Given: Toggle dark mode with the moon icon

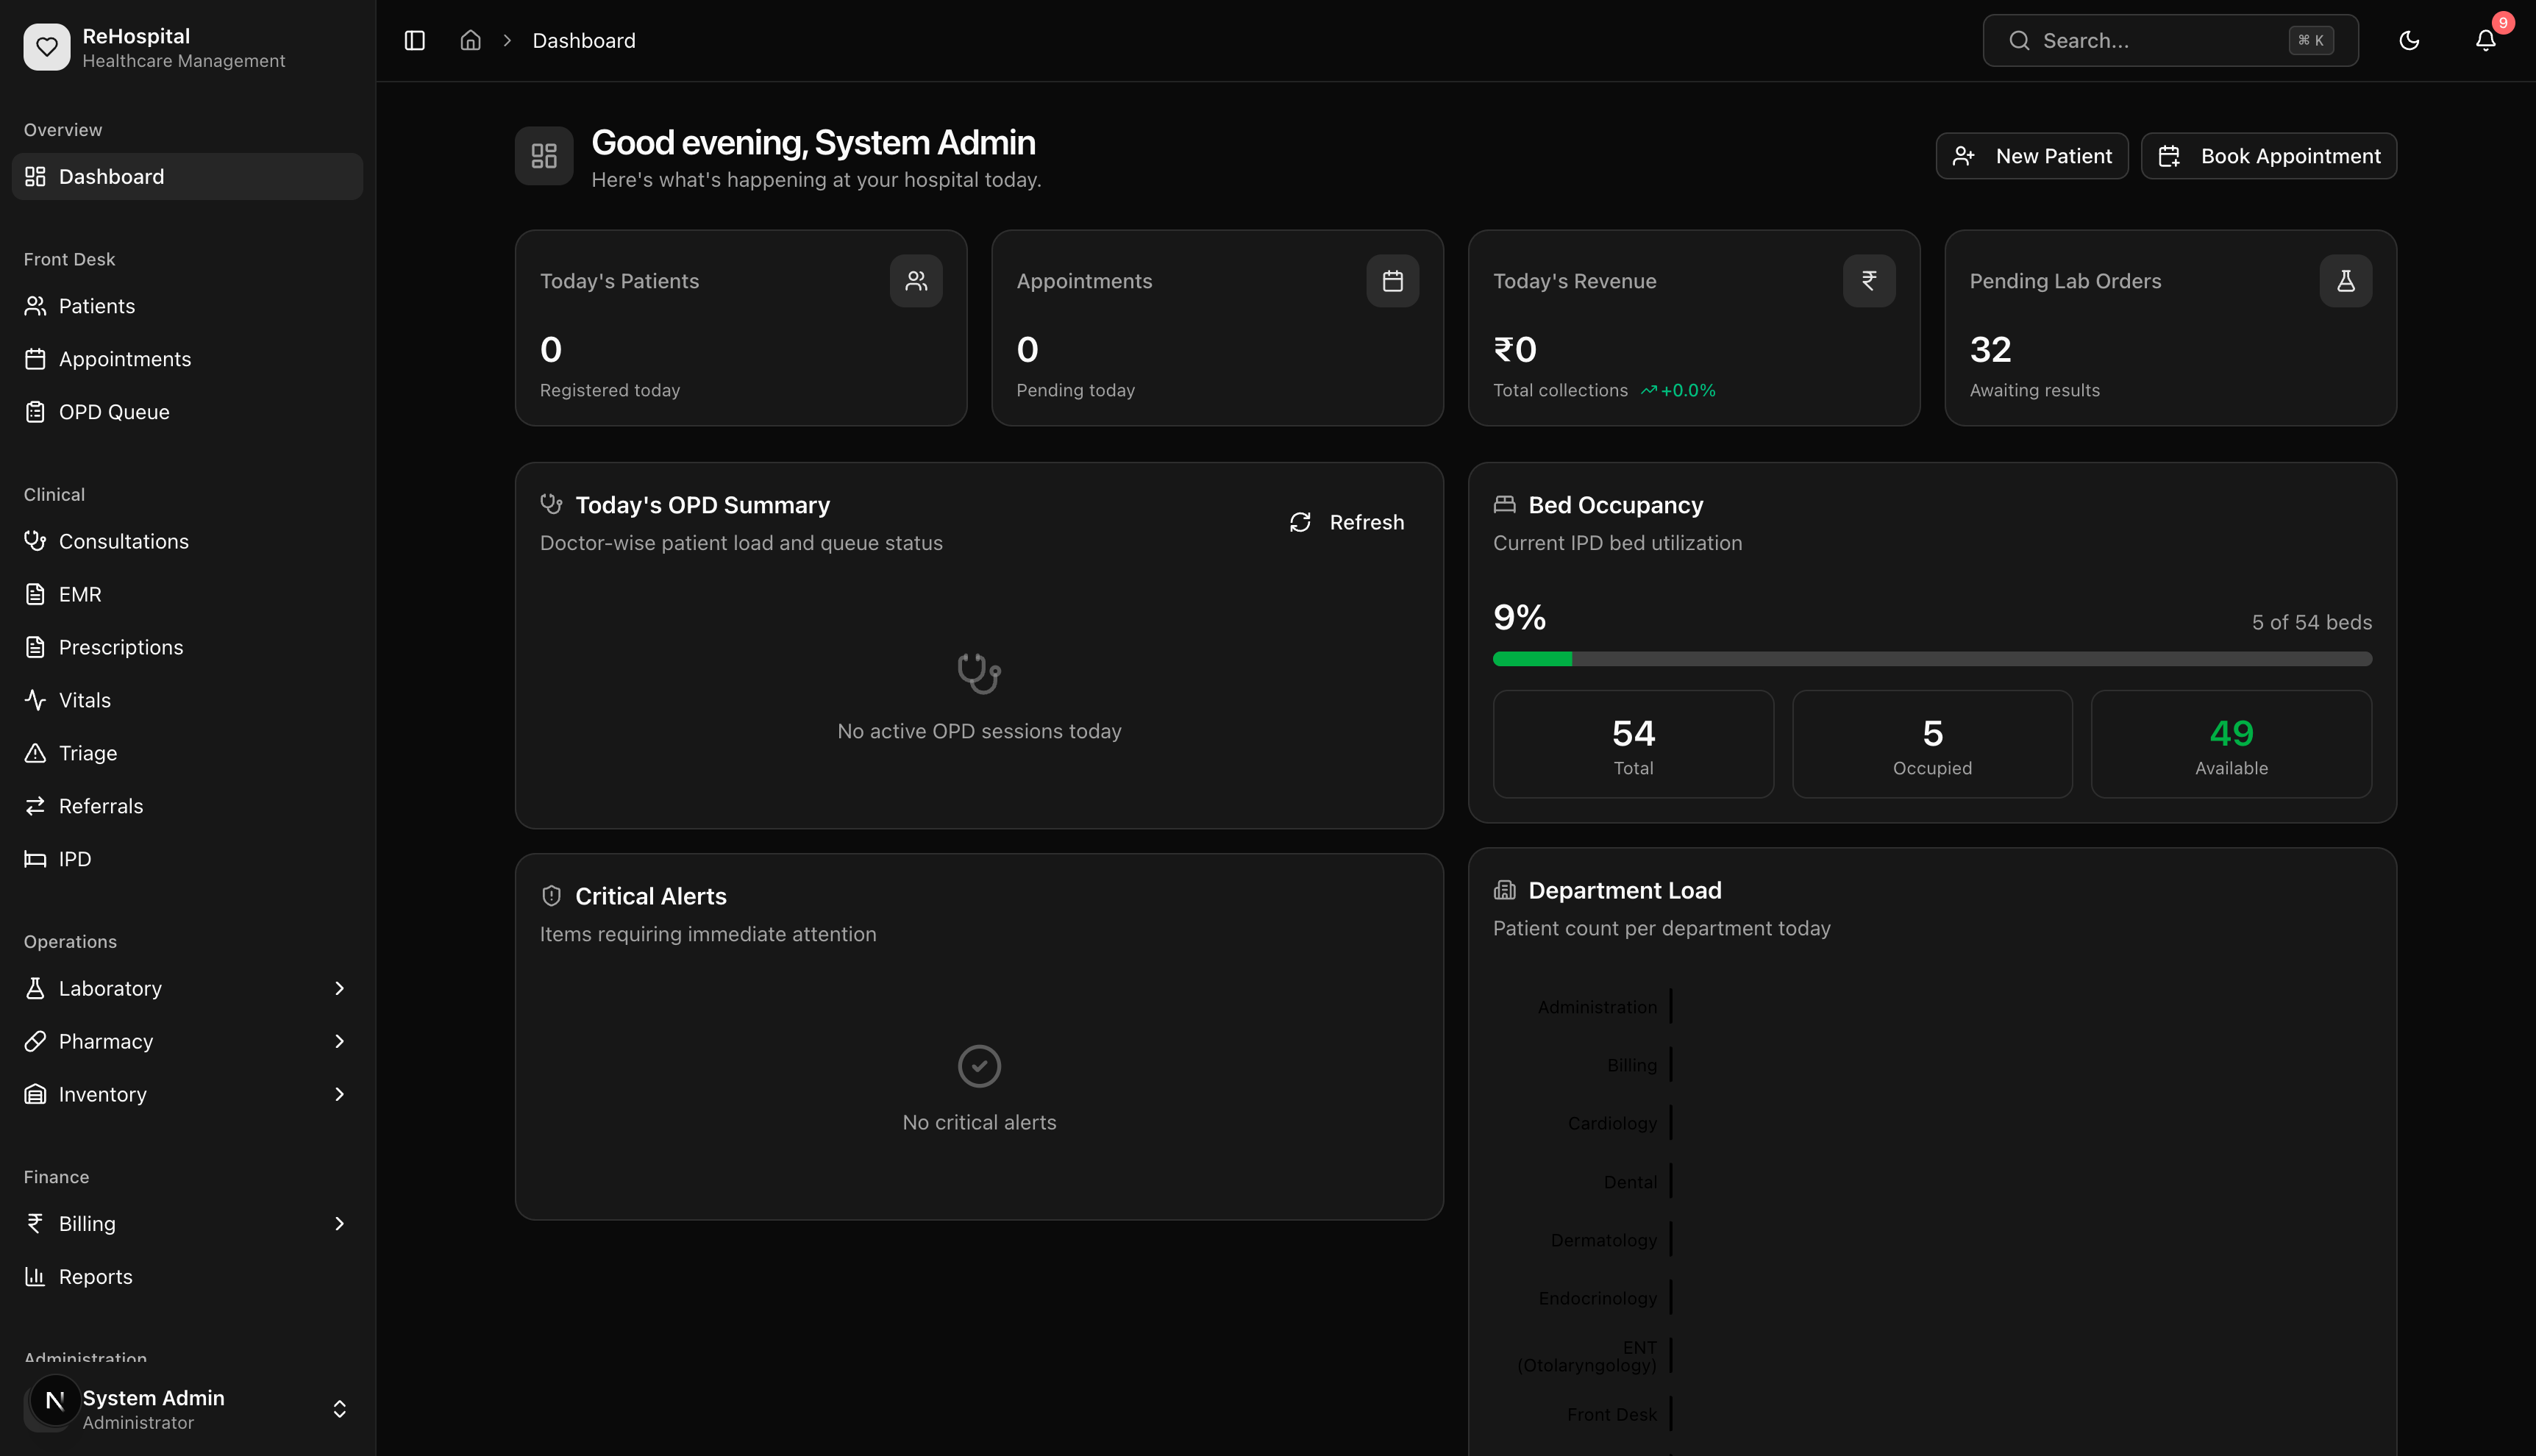Looking at the screenshot, I should 2409,40.
